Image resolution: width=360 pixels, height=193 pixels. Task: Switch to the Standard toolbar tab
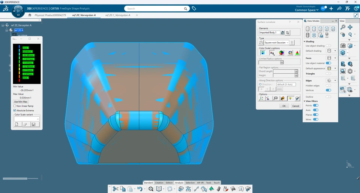(148, 183)
